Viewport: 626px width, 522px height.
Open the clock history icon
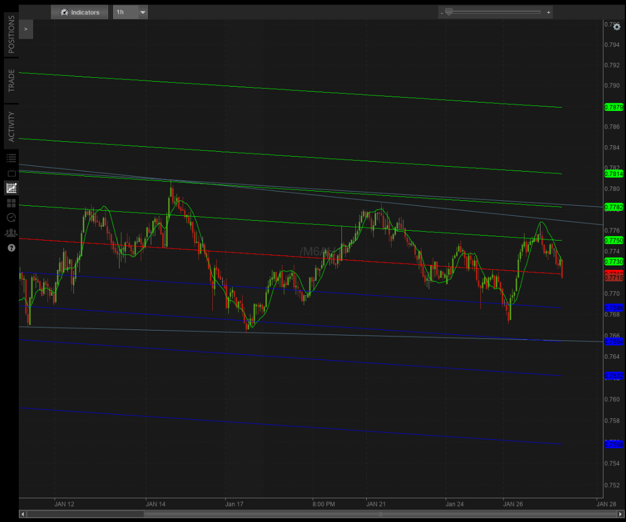11,217
